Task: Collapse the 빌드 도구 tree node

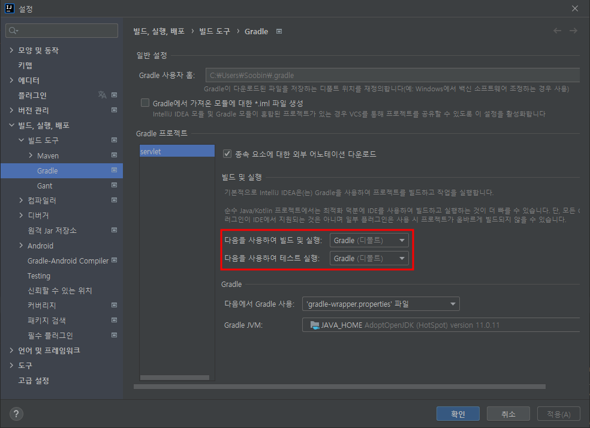Action: (x=21, y=140)
